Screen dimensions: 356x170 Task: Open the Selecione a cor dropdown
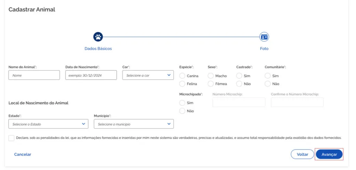click(148, 75)
